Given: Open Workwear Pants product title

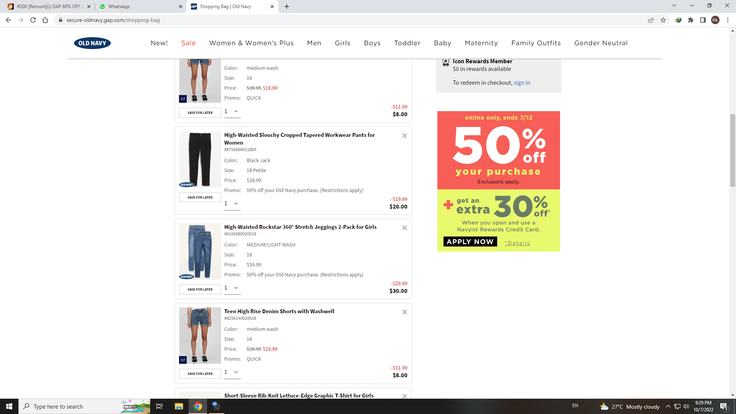Looking at the screenshot, I should (299, 139).
